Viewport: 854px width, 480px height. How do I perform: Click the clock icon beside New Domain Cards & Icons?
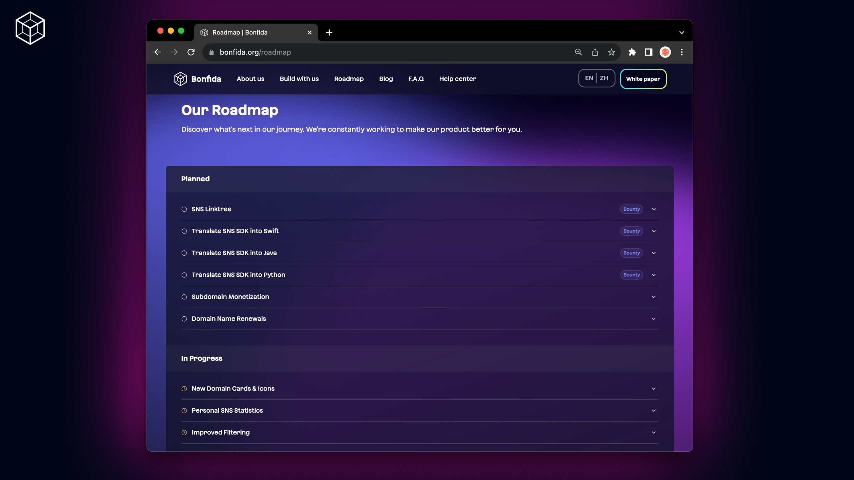tap(184, 389)
